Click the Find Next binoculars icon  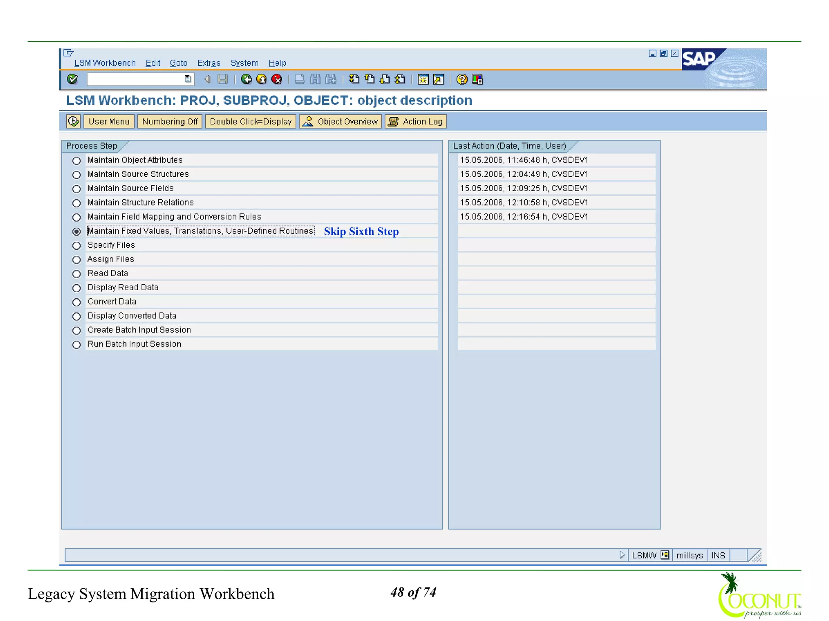(x=331, y=79)
